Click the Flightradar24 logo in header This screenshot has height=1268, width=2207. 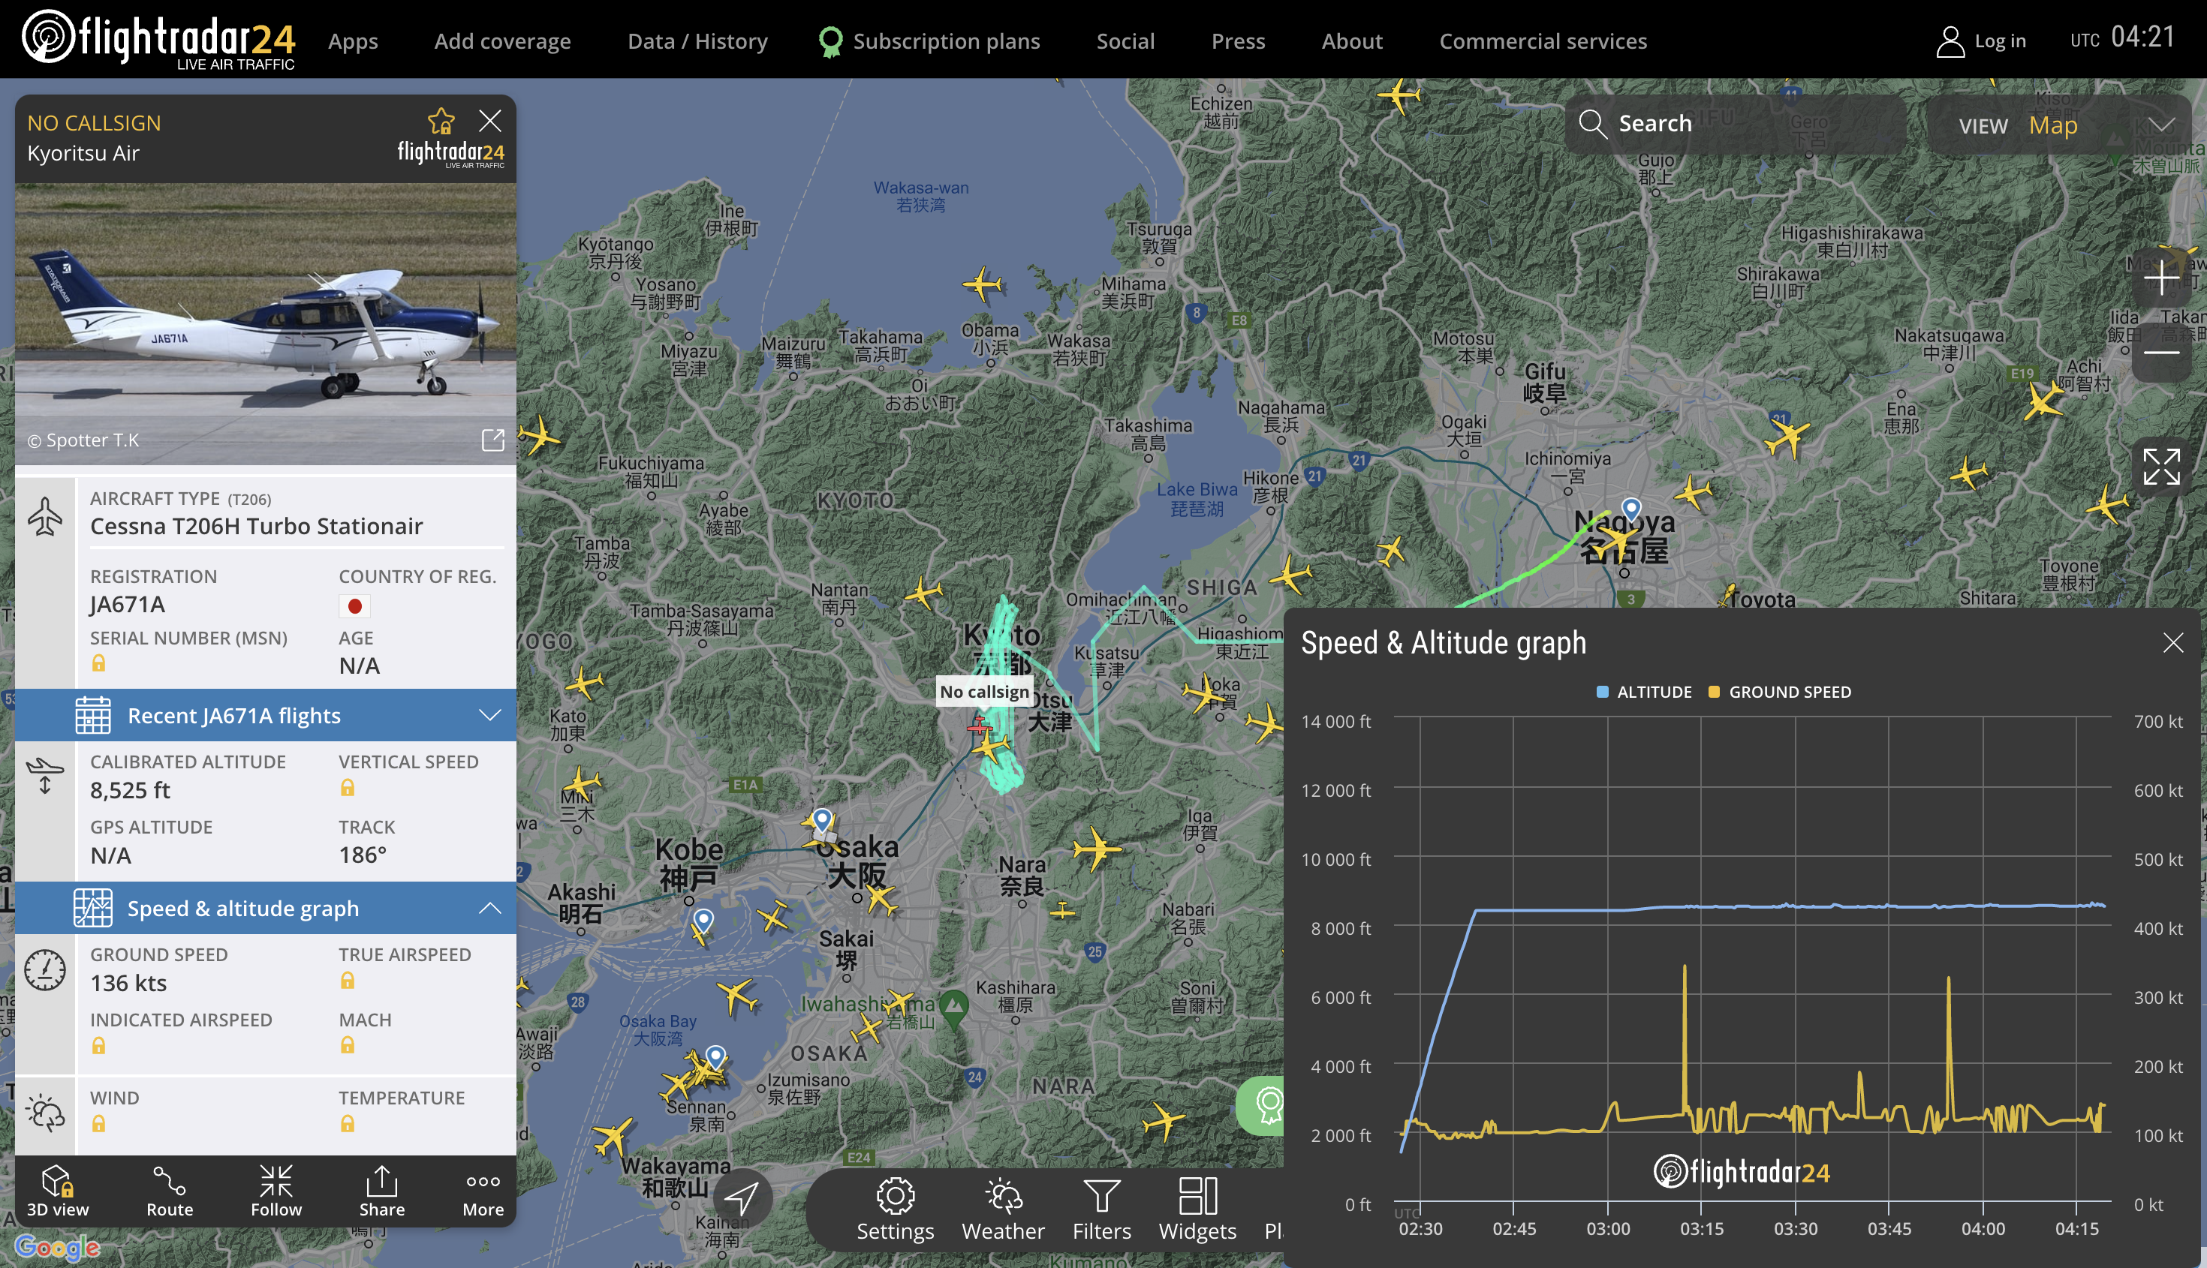pyautogui.click(x=158, y=39)
